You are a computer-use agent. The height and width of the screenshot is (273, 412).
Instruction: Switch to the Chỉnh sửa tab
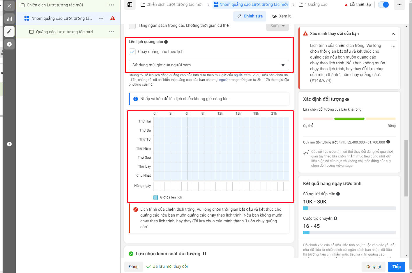click(250, 16)
